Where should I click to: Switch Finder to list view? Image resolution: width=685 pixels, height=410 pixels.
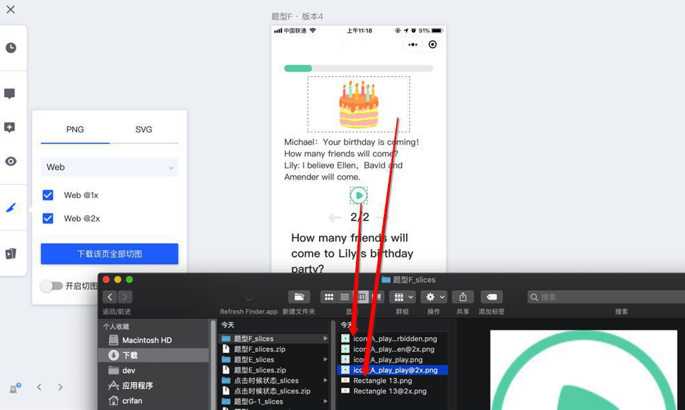pos(345,297)
